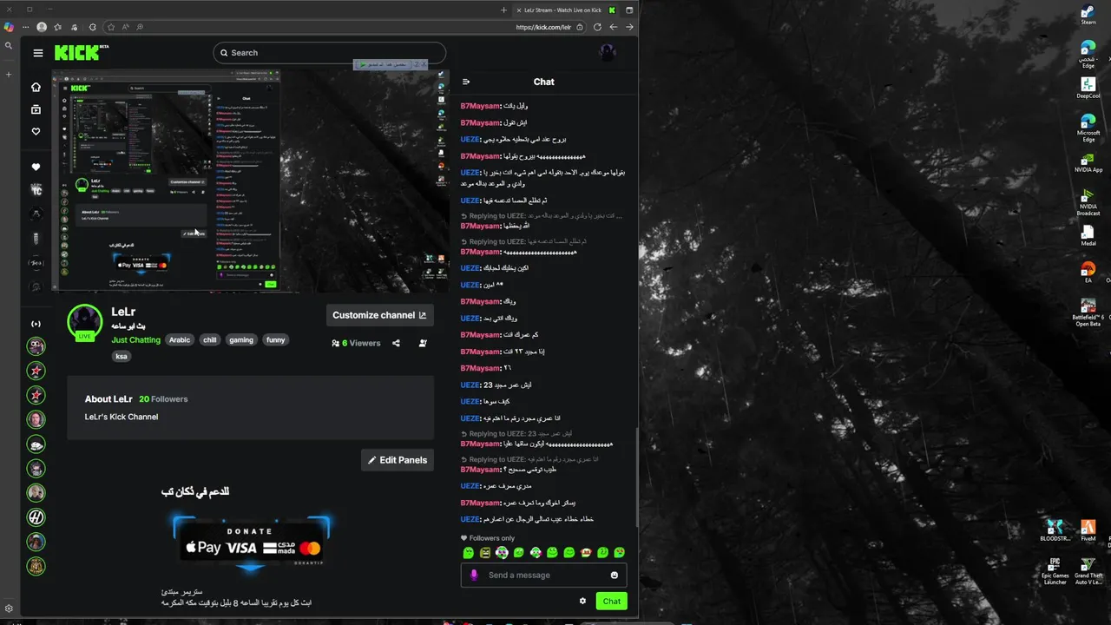This screenshot has height=625, width=1111.
Task: Click the purple microphone icon in chat
Action: pos(474,575)
